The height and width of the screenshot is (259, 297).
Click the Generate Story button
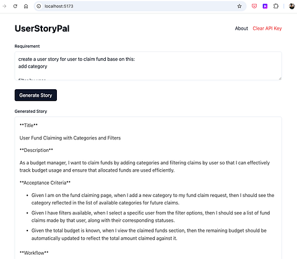pyautogui.click(x=36, y=95)
